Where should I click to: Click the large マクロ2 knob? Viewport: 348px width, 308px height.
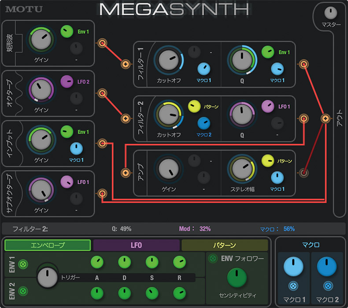(327, 267)
